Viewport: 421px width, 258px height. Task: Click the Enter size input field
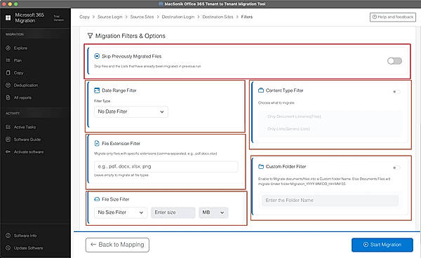(x=173, y=212)
